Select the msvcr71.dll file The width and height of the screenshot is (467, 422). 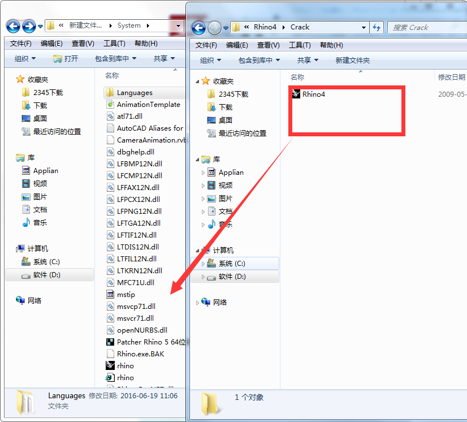click(130, 318)
